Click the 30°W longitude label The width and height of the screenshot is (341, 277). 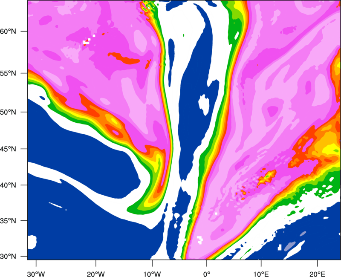(x=36, y=274)
